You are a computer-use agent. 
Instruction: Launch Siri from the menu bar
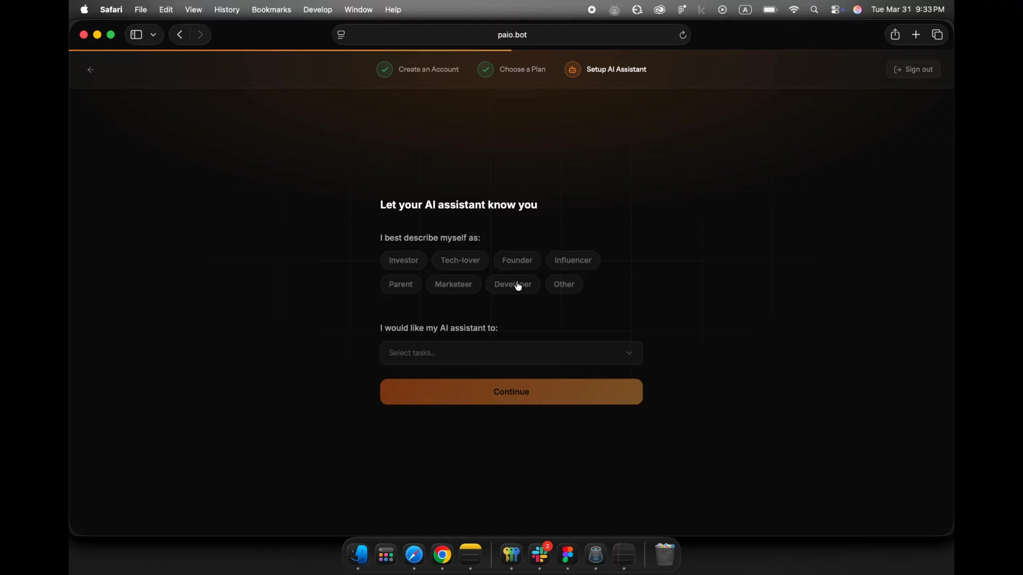858,10
